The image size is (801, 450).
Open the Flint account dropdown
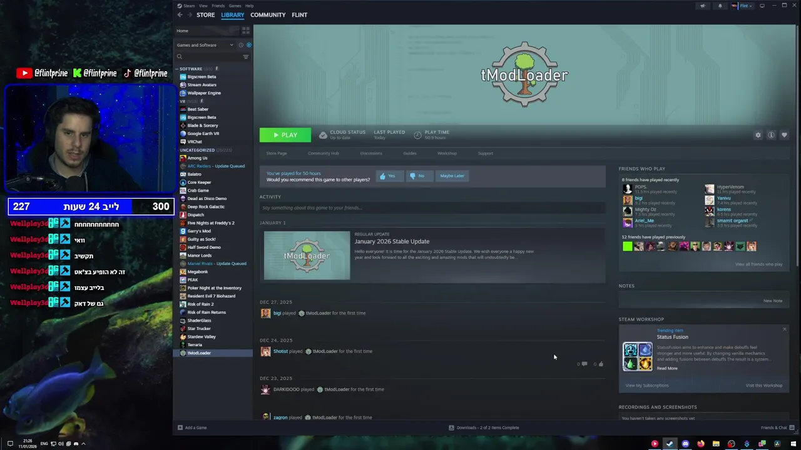coord(742,6)
